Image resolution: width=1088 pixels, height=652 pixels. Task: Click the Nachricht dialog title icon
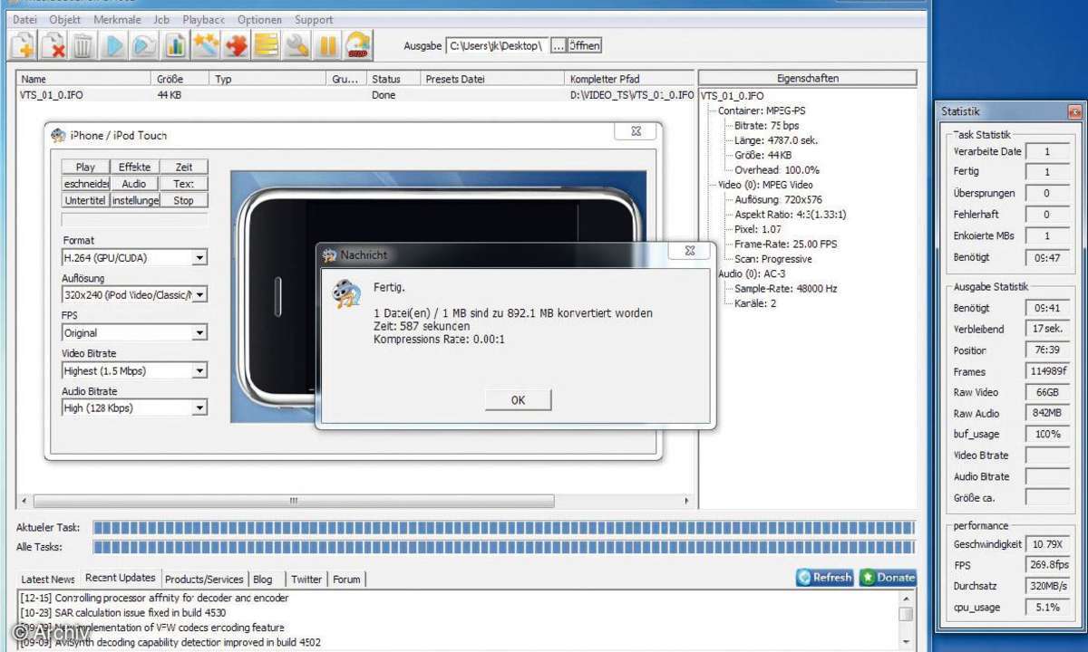pyautogui.click(x=330, y=254)
